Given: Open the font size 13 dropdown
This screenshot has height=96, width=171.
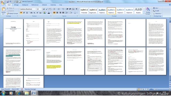Looking at the screenshot, I should pyautogui.click(x=39, y=9).
